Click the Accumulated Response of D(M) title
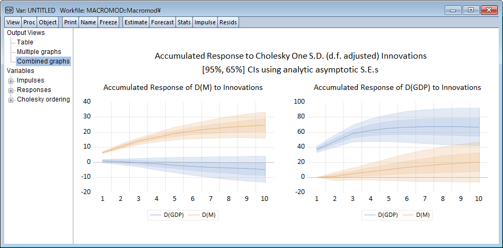Screen dimensions: 503x248 tap(183, 87)
